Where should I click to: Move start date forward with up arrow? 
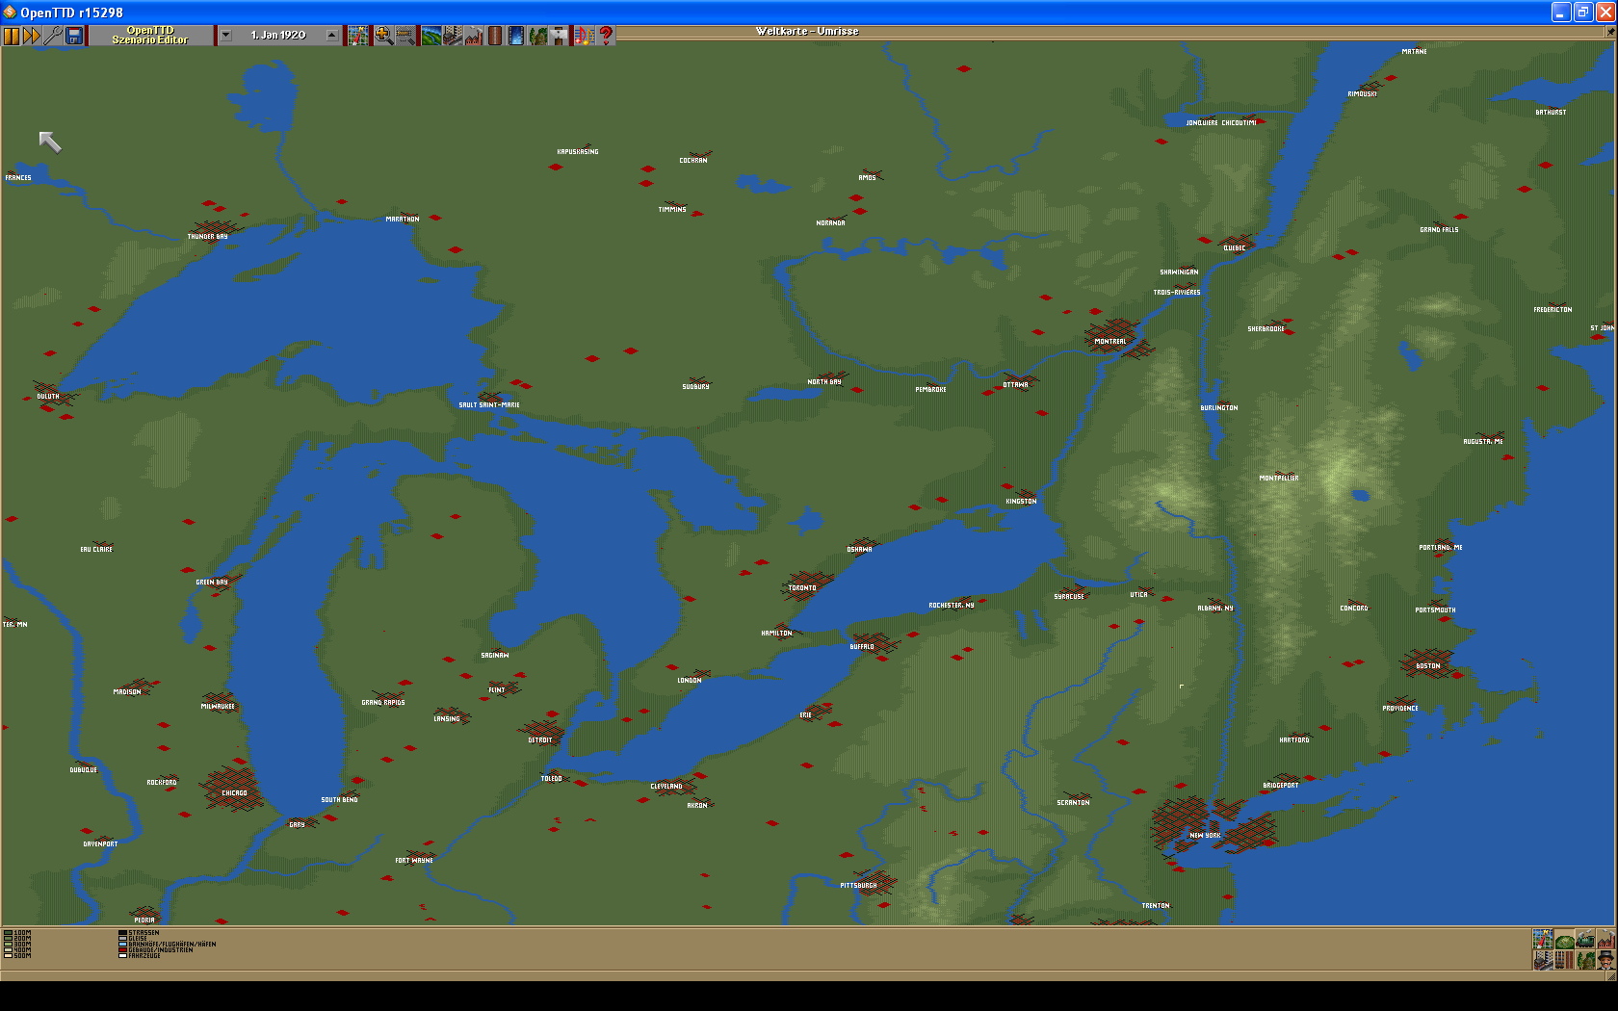(332, 36)
